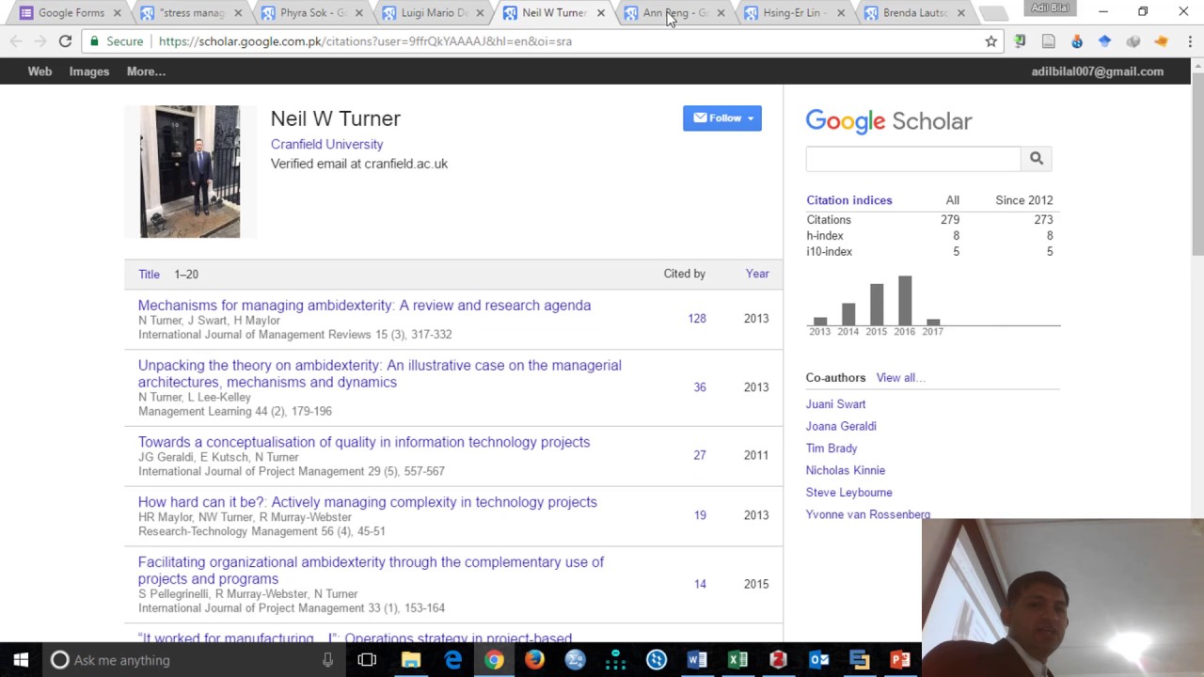Viewport: 1204px width, 677px height.
Task: Open the Chrome three-dot menu
Action: point(1190,41)
